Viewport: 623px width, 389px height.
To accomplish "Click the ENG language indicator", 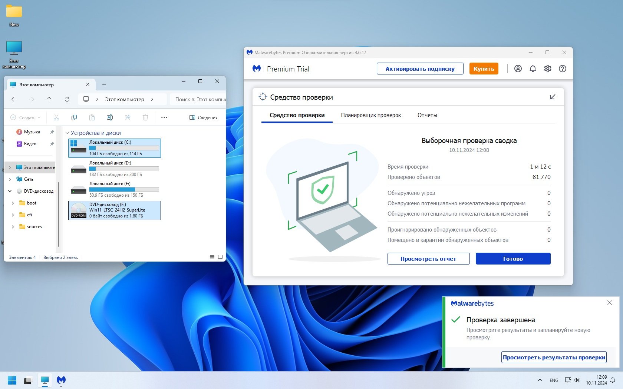I will (554, 380).
